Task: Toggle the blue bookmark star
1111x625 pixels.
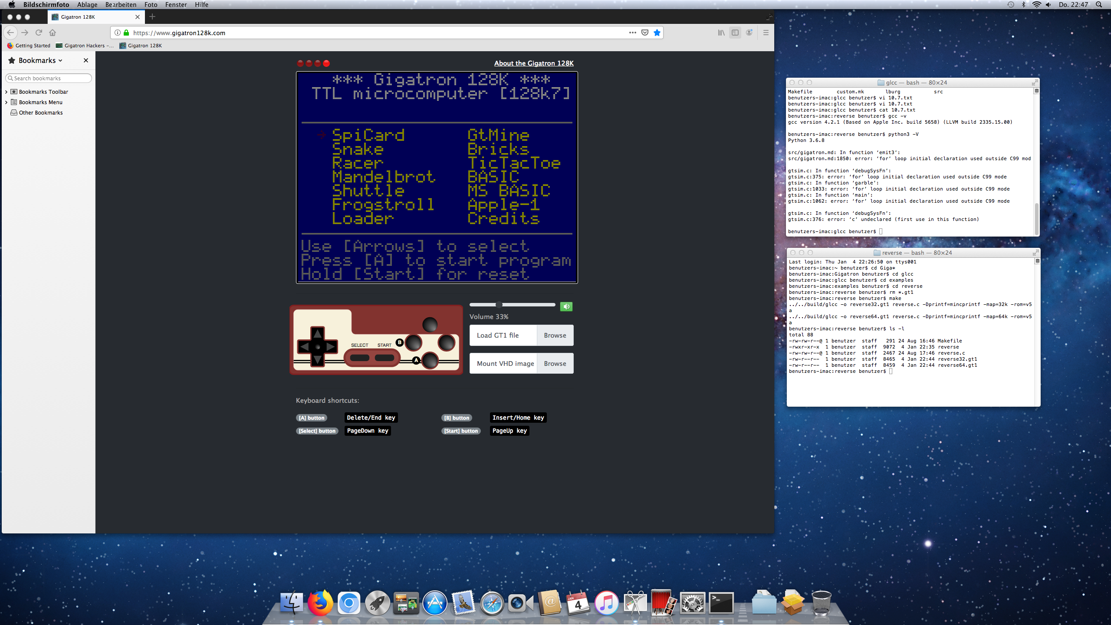Action: (x=657, y=33)
